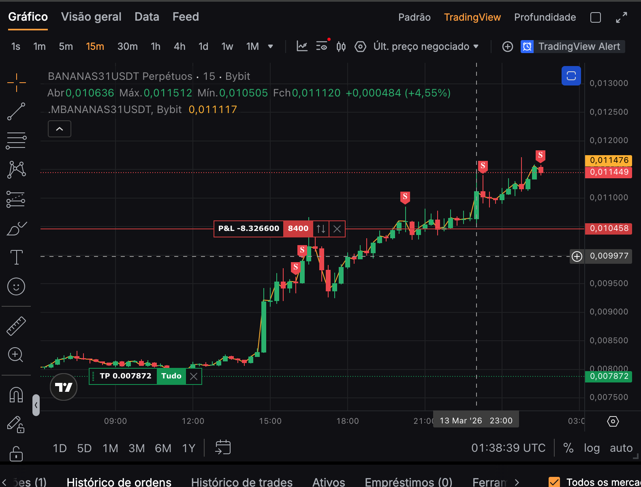The width and height of the screenshot is (641, 487).
Task: Toggle log scale on price axis
Action: (x=592, y=448)
